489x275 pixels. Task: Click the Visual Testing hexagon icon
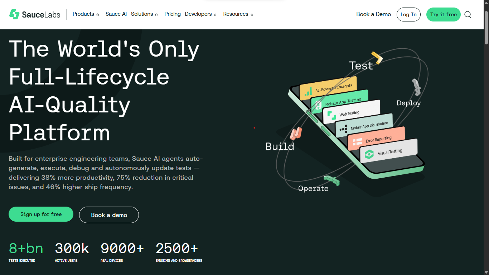pyautogui.click(x=369, y=154)
